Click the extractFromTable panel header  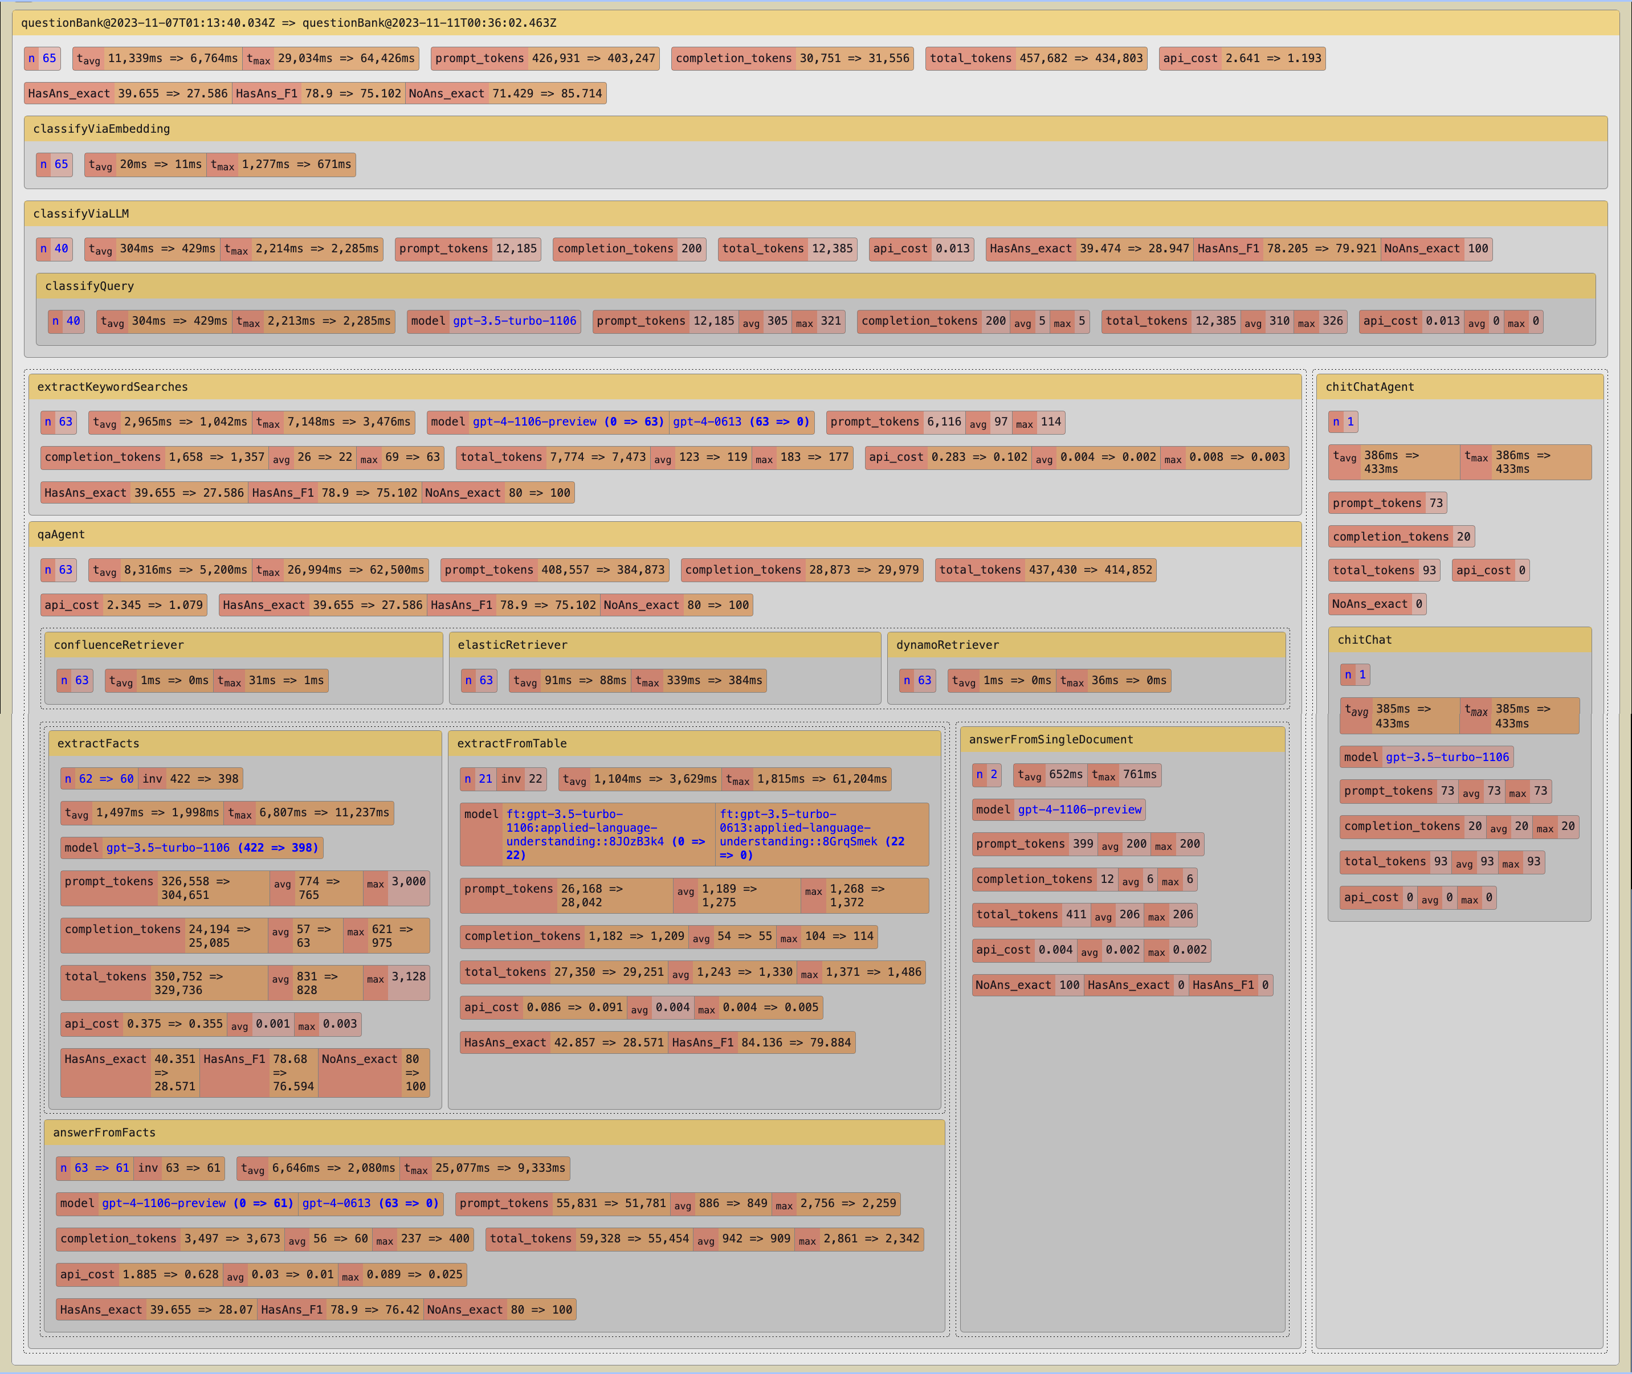512,744
